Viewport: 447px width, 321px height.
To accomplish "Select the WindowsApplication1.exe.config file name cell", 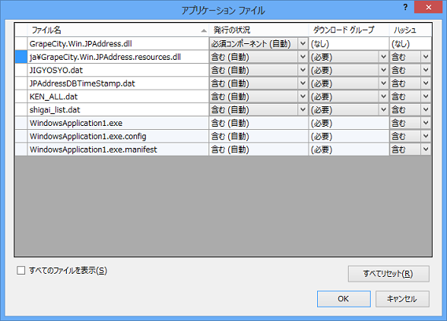I will [x=118, y=136].
